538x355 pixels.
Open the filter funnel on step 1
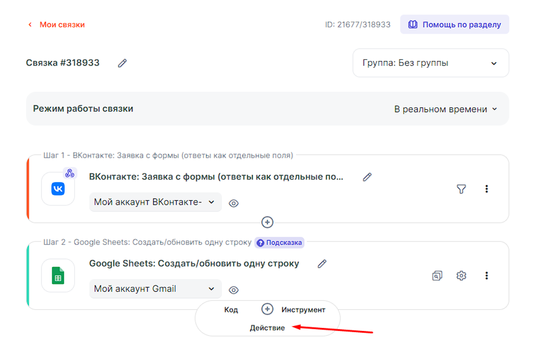(461, 189)
